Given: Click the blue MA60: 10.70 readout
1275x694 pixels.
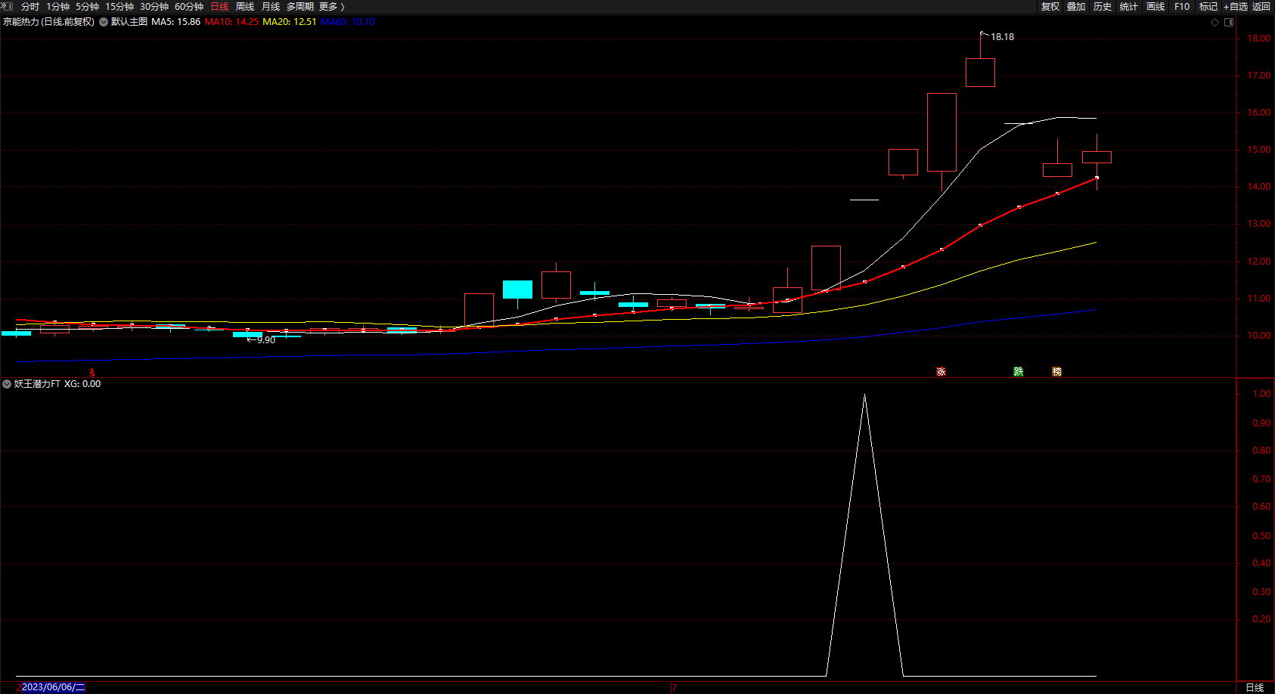Looking at the screenshot, I should 348,22.
